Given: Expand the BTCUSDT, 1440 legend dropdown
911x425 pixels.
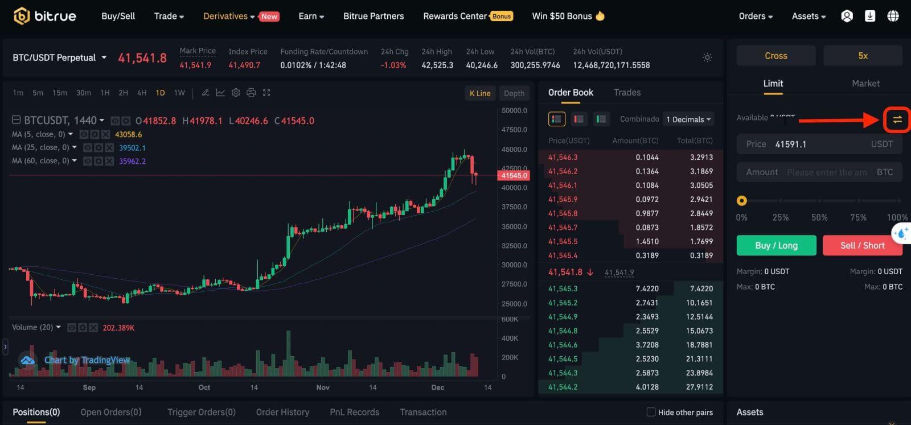Looking at the screenshot, I should [102, 121].
